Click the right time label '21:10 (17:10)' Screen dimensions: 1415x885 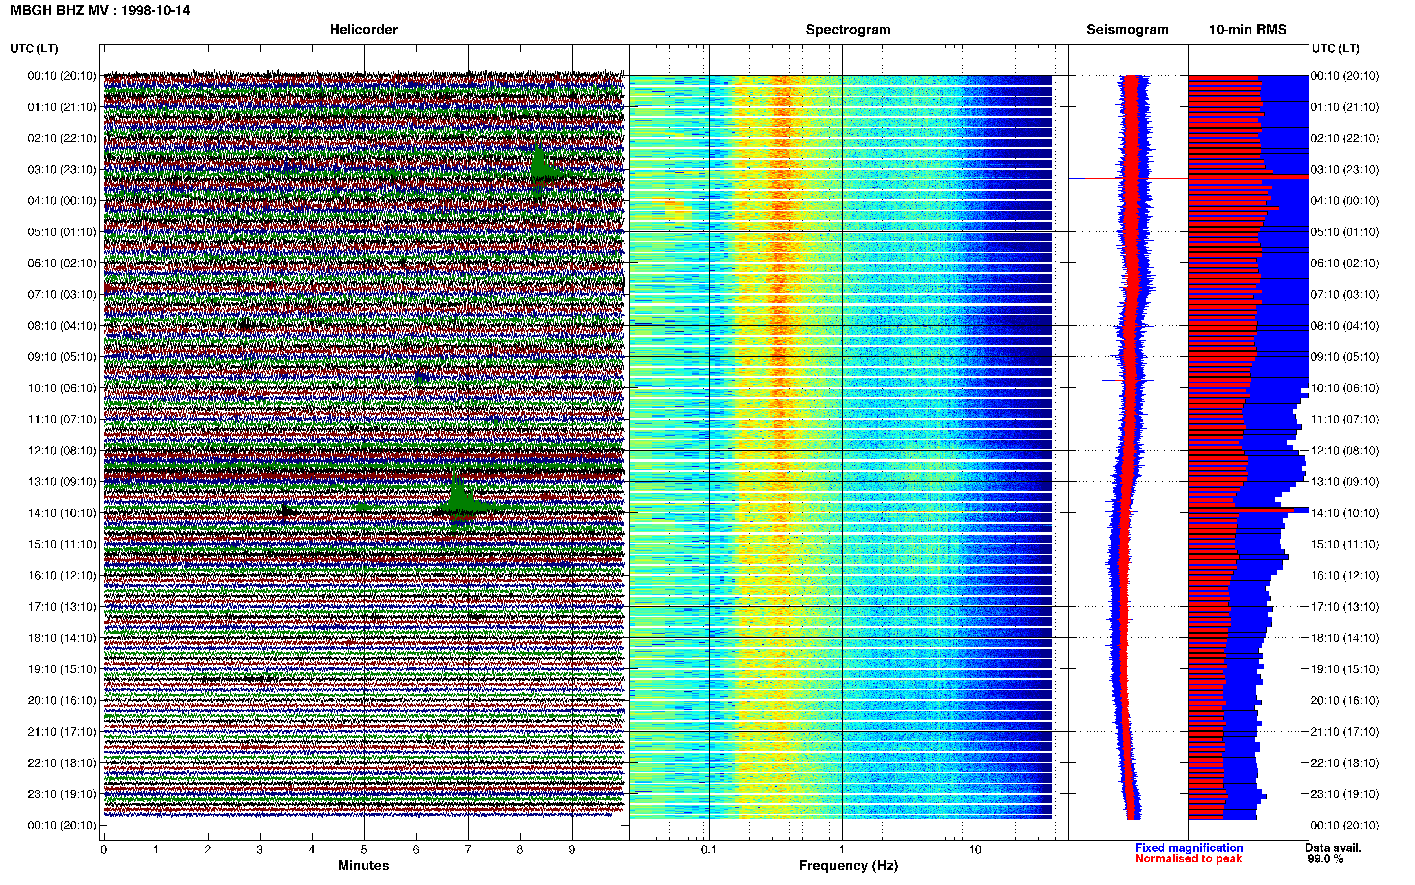coord(1345,732)
